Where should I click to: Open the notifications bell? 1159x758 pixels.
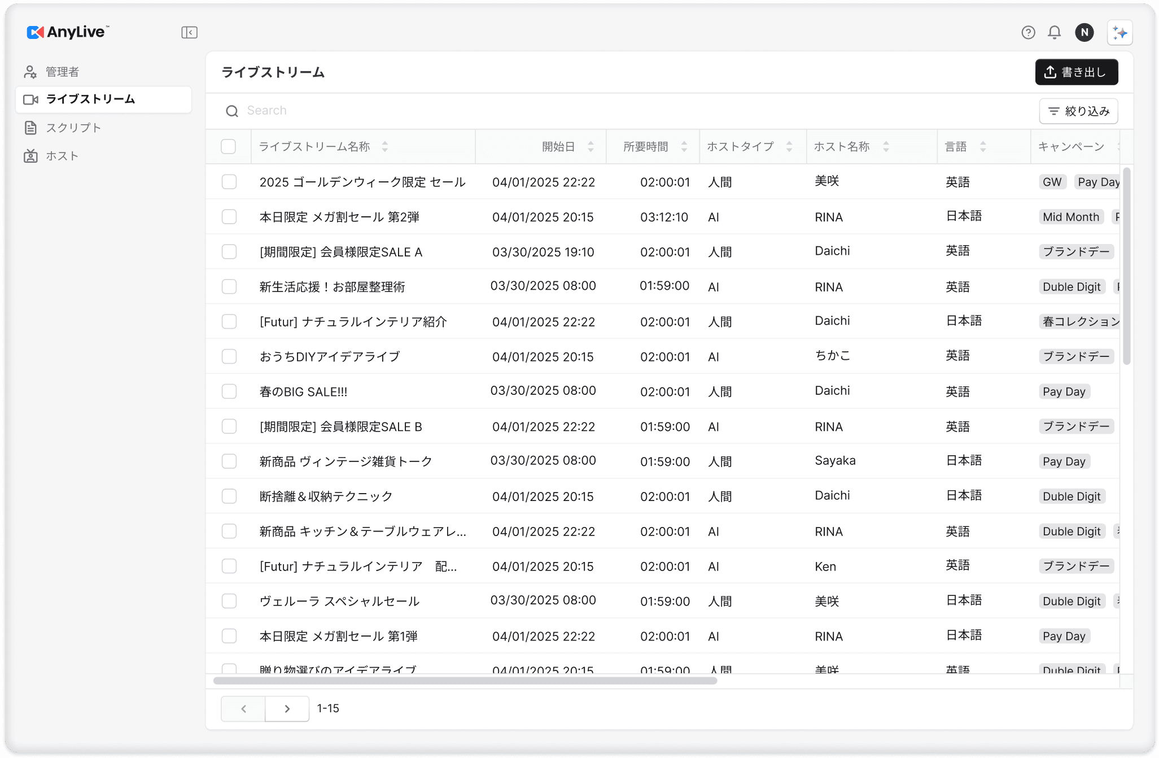click(1054, 33)
